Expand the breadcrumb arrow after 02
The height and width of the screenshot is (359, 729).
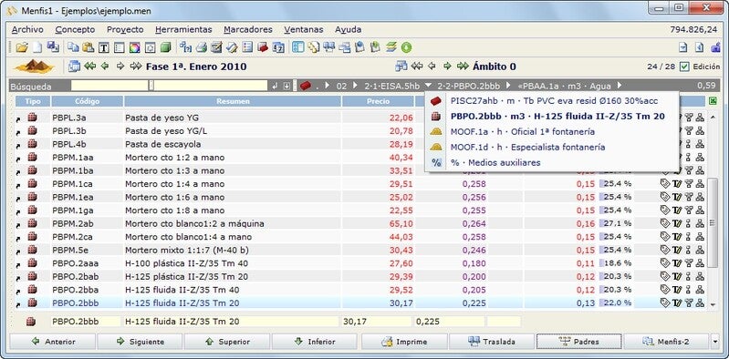click(x=355, y=86)
